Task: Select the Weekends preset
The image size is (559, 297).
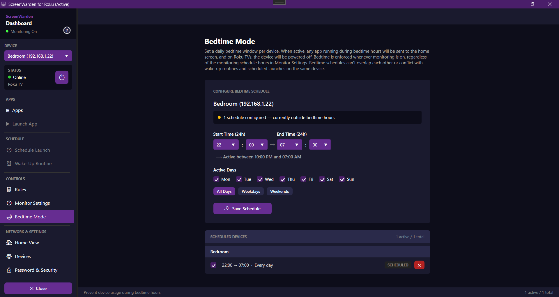Action: click(279, 191)
